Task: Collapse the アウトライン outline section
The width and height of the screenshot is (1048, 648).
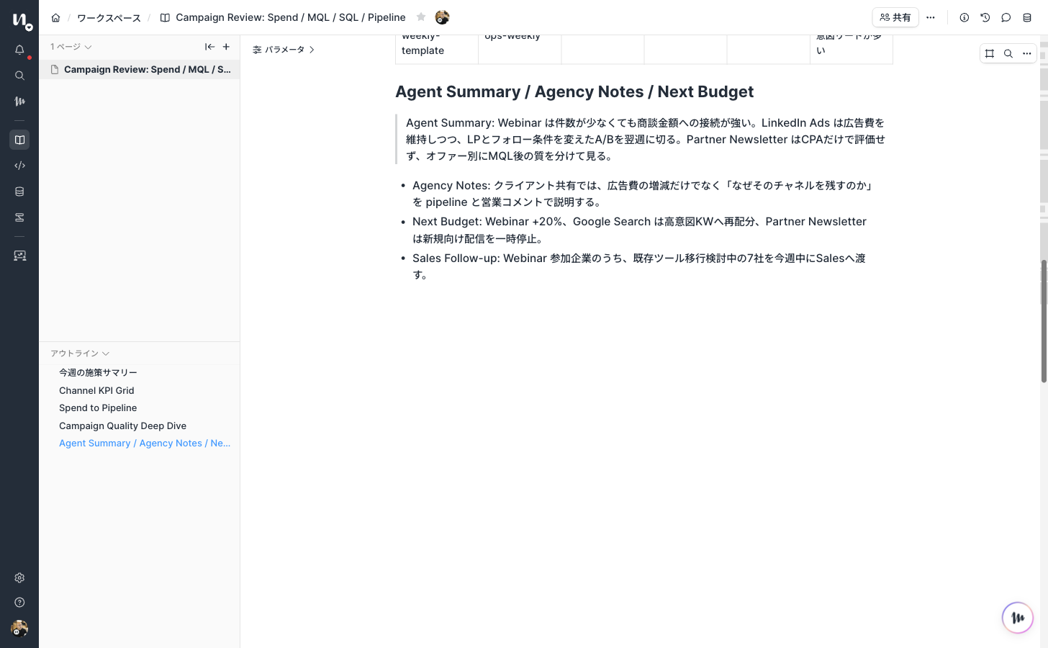Action: (x=80, y=354)
